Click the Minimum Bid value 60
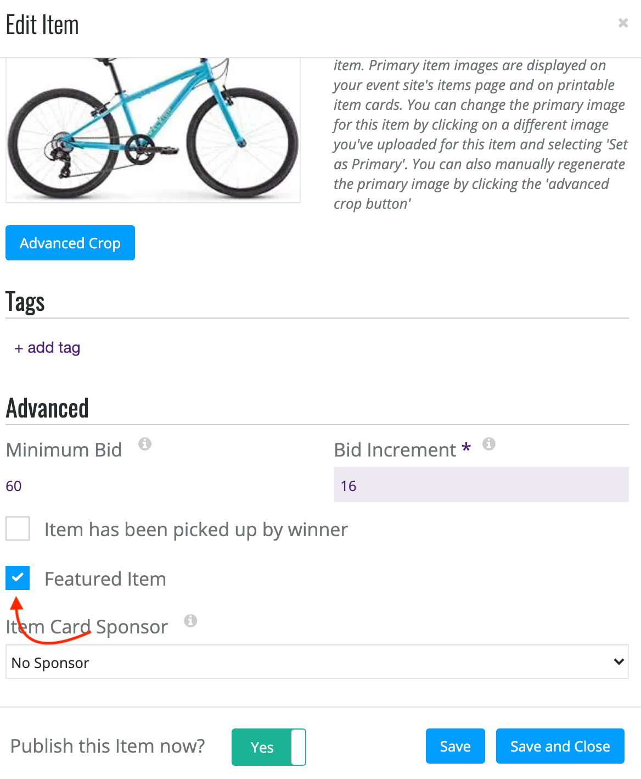 (x=14, y=486)
